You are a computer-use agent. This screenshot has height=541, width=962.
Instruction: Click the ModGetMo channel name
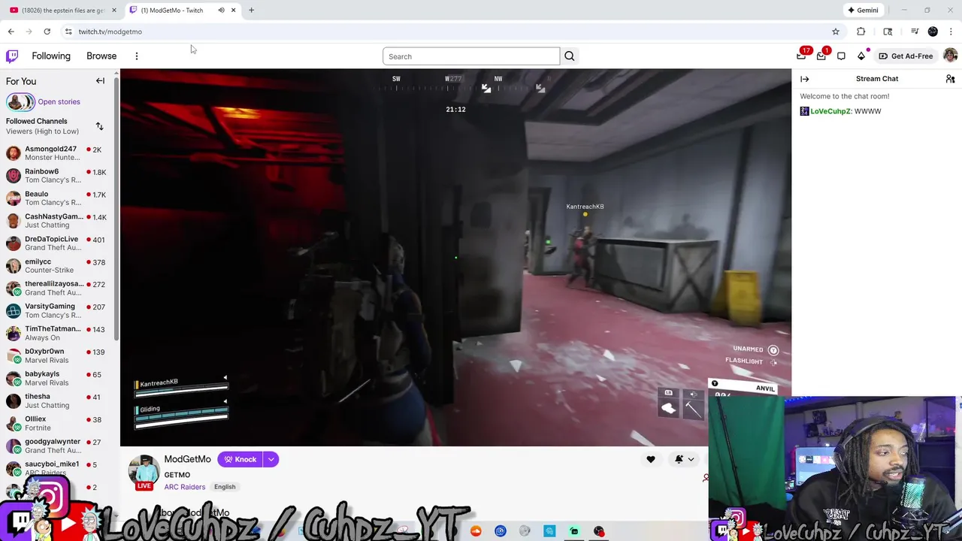pyautogui.click(x=188, y=459)
